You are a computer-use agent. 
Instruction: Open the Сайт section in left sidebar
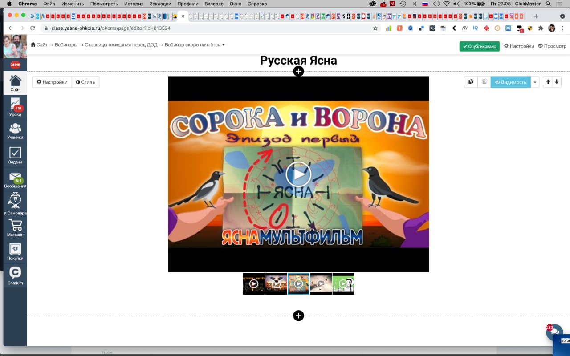click(x=15, y=83)
